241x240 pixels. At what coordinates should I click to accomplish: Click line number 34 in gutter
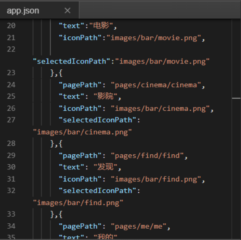tap(11, 226)
